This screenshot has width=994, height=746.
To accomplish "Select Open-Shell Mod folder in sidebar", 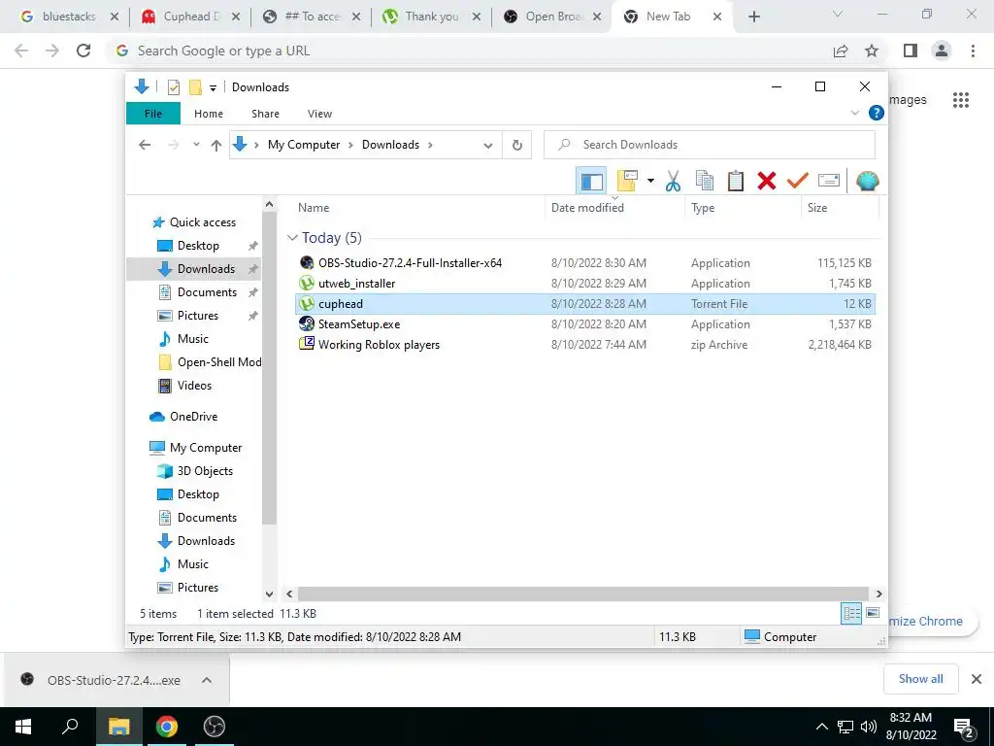I will point(218,362).
